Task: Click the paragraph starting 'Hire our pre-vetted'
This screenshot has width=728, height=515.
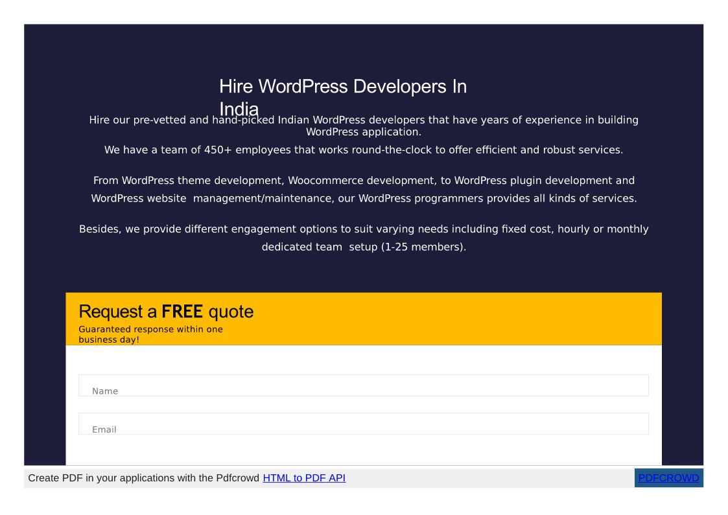Action: (x=363, y=120)
